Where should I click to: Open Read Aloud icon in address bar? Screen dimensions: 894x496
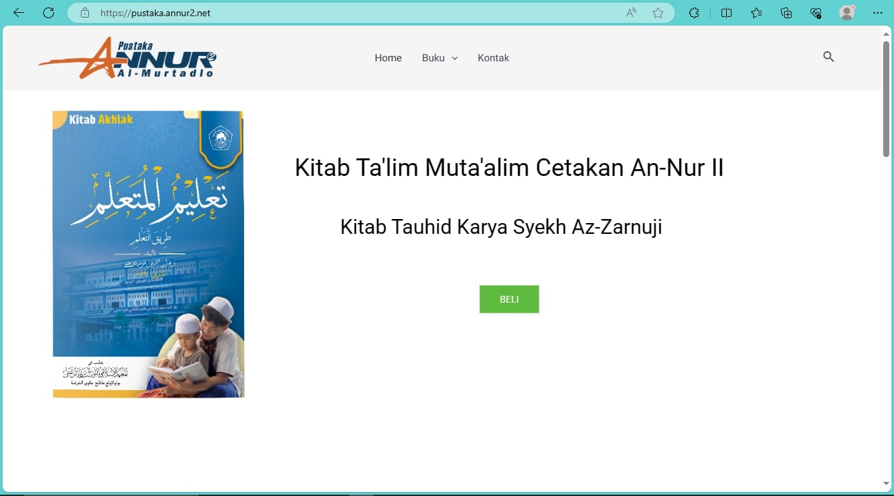click(x=632, y=13)
